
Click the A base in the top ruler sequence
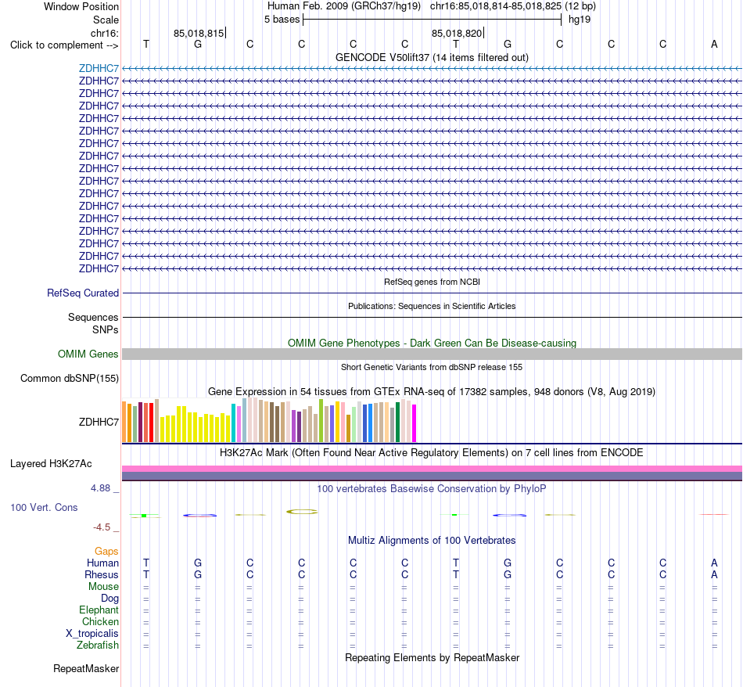[714, 44]
